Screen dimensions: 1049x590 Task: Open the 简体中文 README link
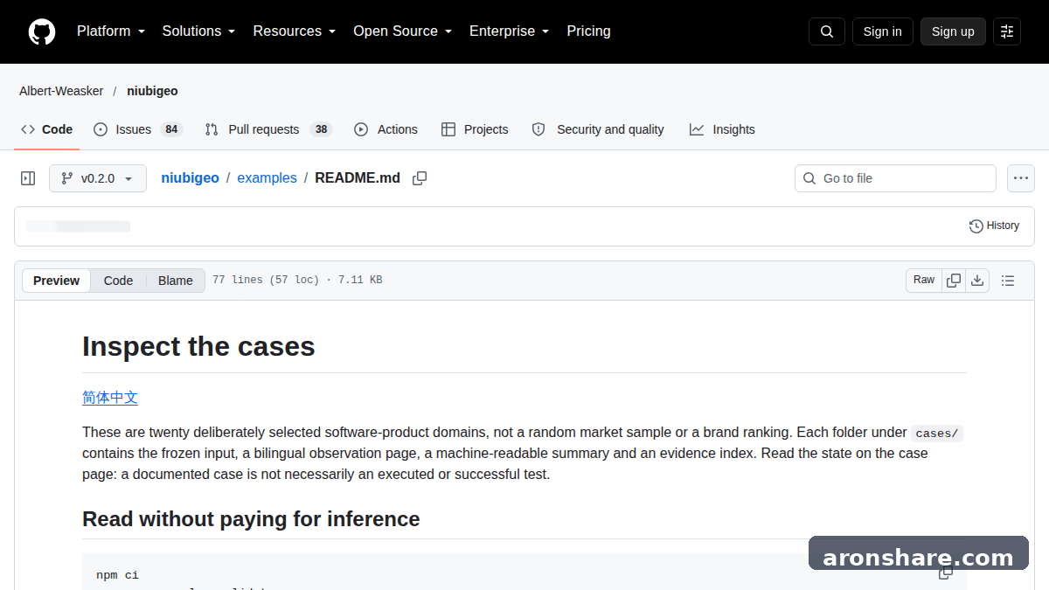(110, 398)
